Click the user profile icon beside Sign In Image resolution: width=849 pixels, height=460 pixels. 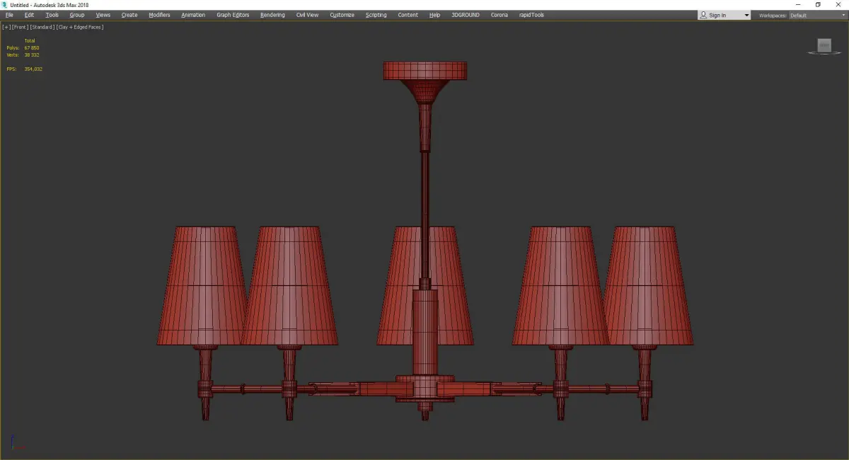(703, 15)
